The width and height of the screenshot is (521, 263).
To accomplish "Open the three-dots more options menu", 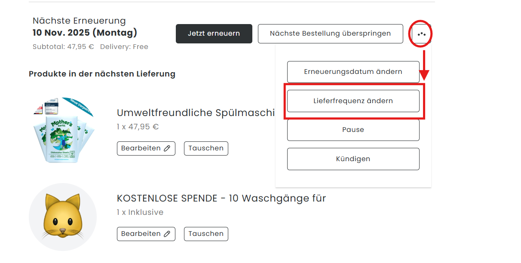I will pos(421,34).
